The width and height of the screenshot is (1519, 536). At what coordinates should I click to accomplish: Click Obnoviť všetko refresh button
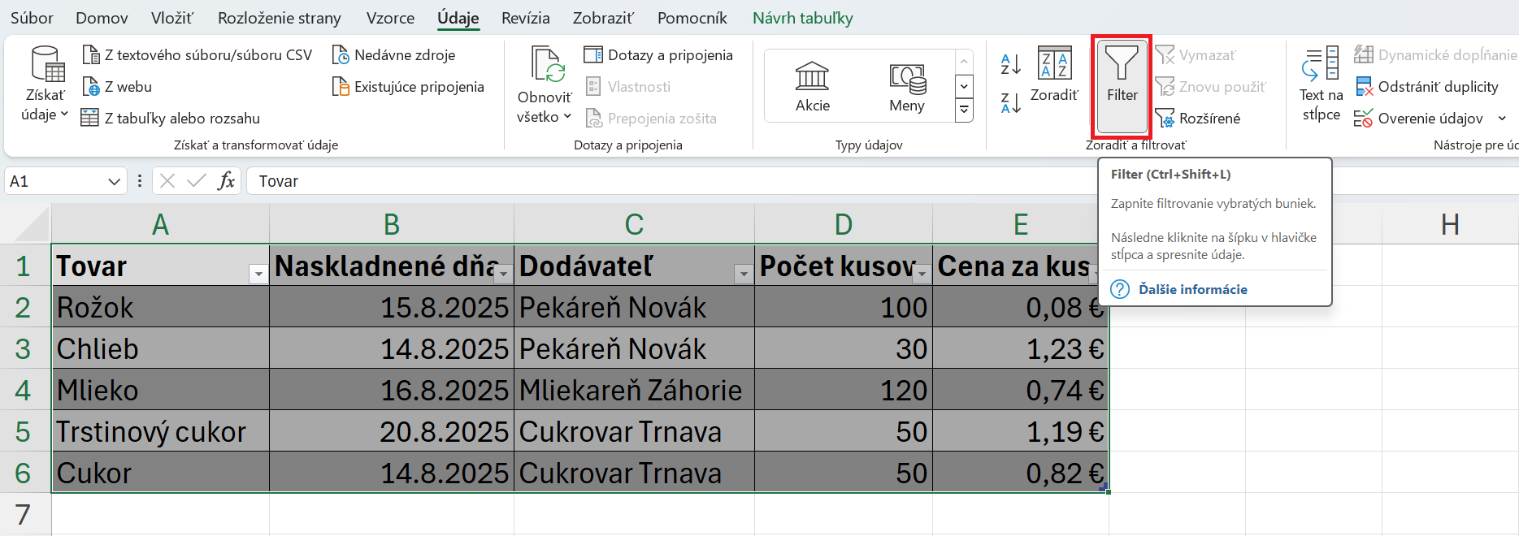(x=545, y=84)
